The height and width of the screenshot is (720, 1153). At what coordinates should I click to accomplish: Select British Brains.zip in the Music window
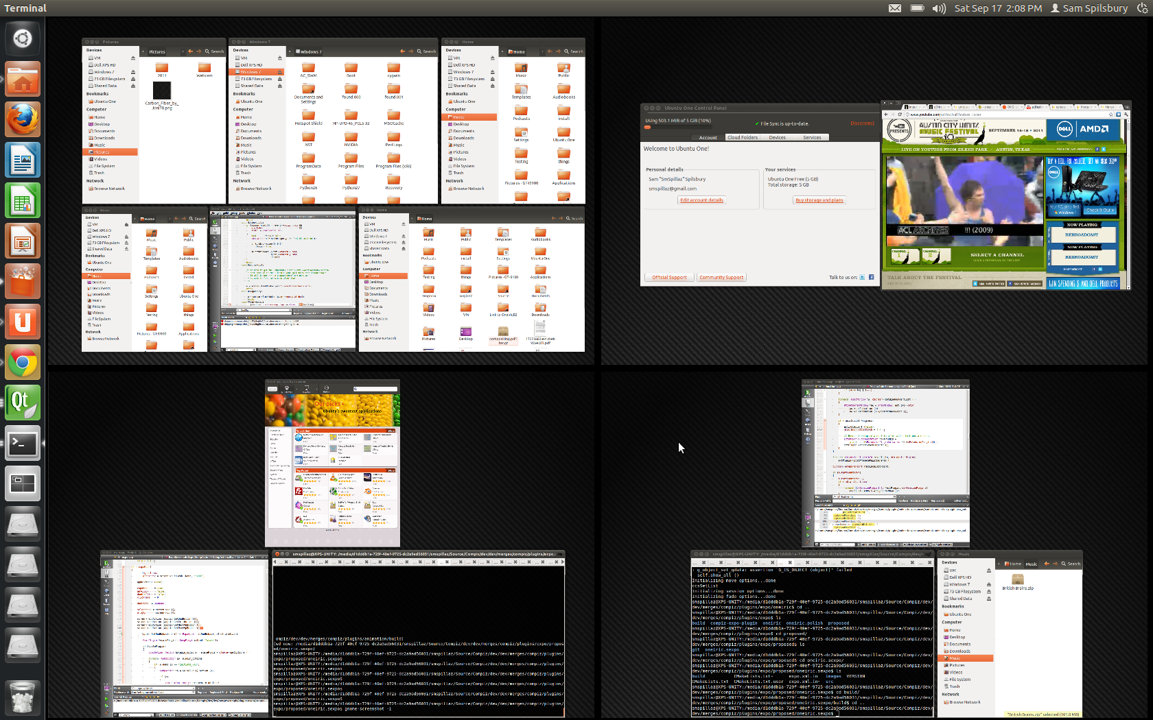pos(1018,582)
